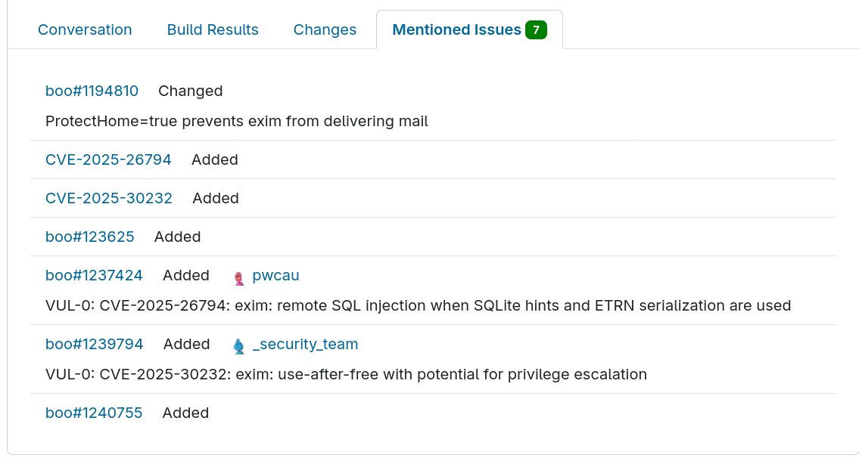The width and height of the screenshot is (859, 458).
Task: Open bug report boo#1240755
Action: (94, 413)
